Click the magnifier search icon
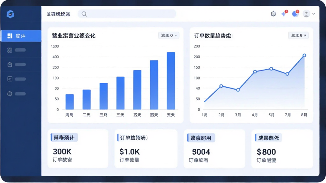Viewport: 326px width, 183px height. point(84,14)
